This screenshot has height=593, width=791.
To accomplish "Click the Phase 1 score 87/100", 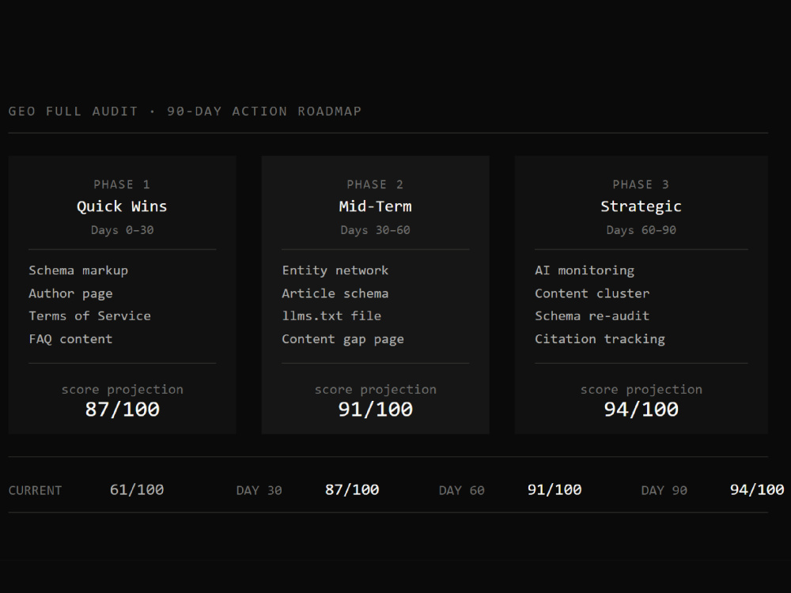I will (122, 409).
